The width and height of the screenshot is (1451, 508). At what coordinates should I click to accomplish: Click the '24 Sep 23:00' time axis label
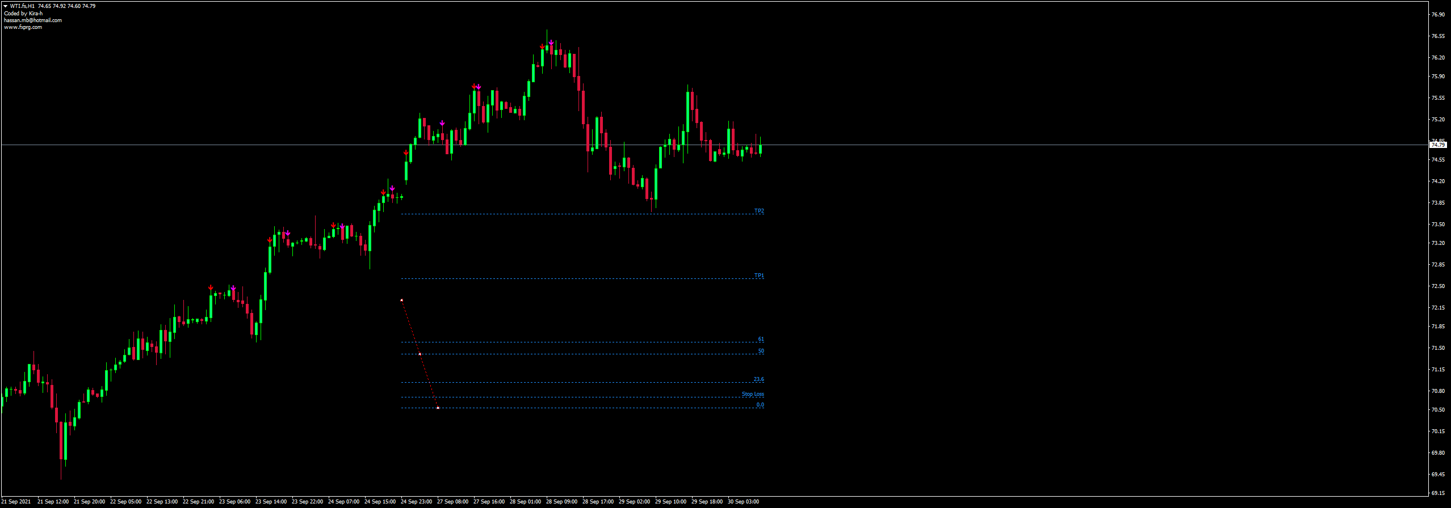416,502
